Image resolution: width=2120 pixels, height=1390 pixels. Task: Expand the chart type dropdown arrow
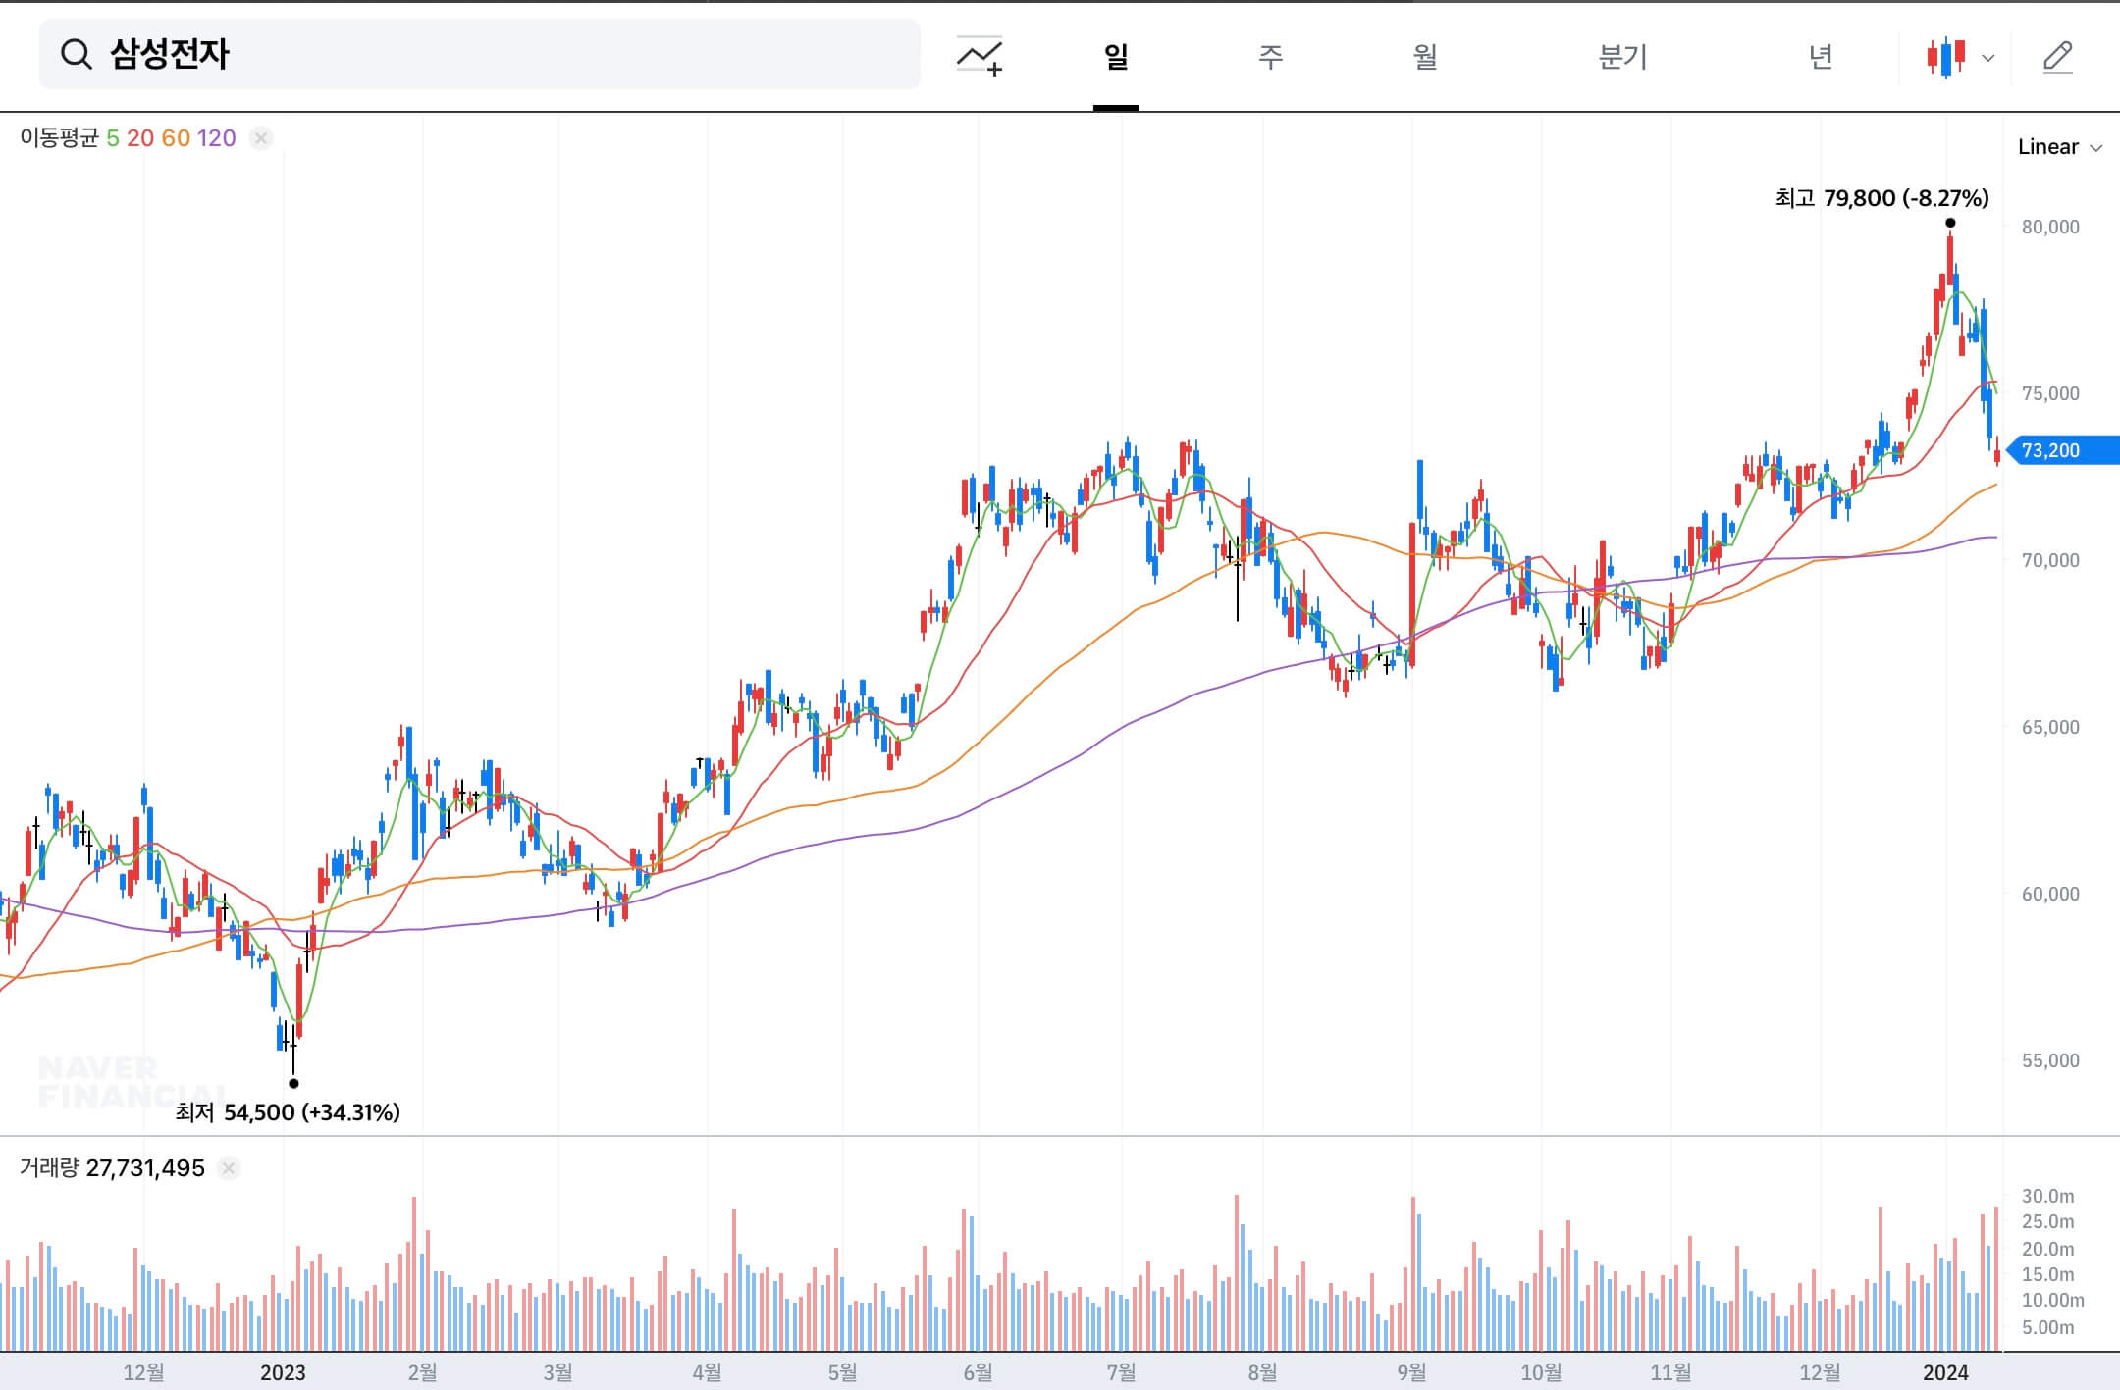pyautogui.click(x=1988, y=58)
